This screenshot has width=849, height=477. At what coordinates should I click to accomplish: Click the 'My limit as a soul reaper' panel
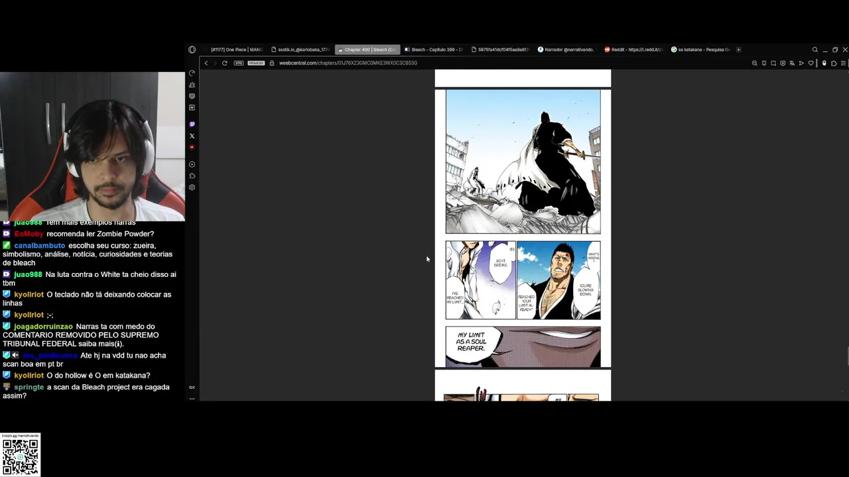coord(523,346)
